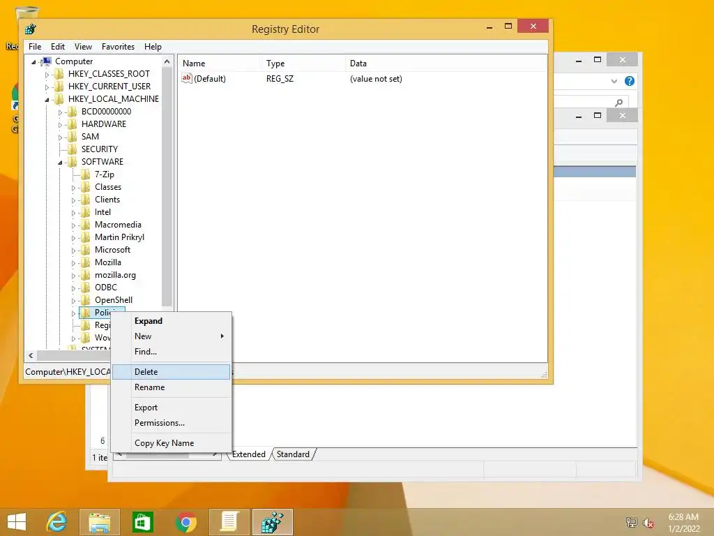714x536 pixels.
Task: Click the Clients folder icon
Action: [86, 200]
